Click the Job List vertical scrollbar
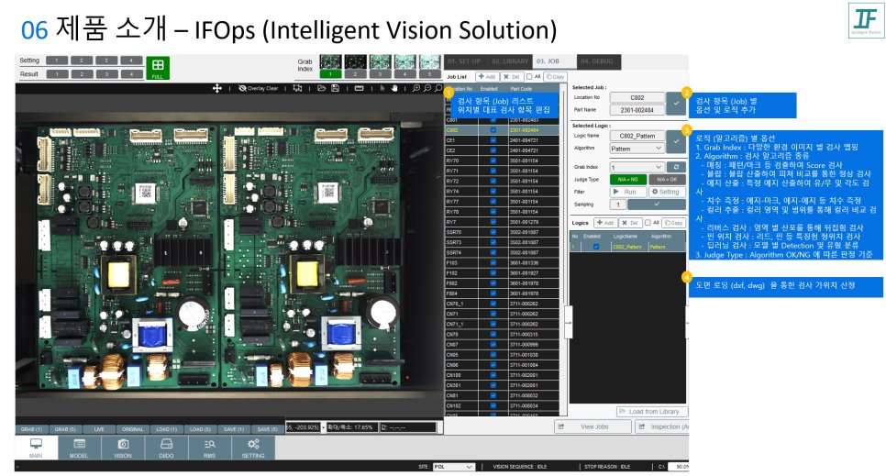Viewport: 886px width, 476px height. coord(563,249)
